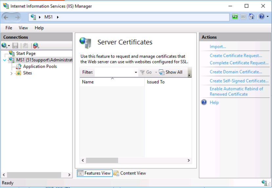Image resolution: width=272 pixels, height=188 pixels.
Task: Click Show All button
Action: [171, 72]
